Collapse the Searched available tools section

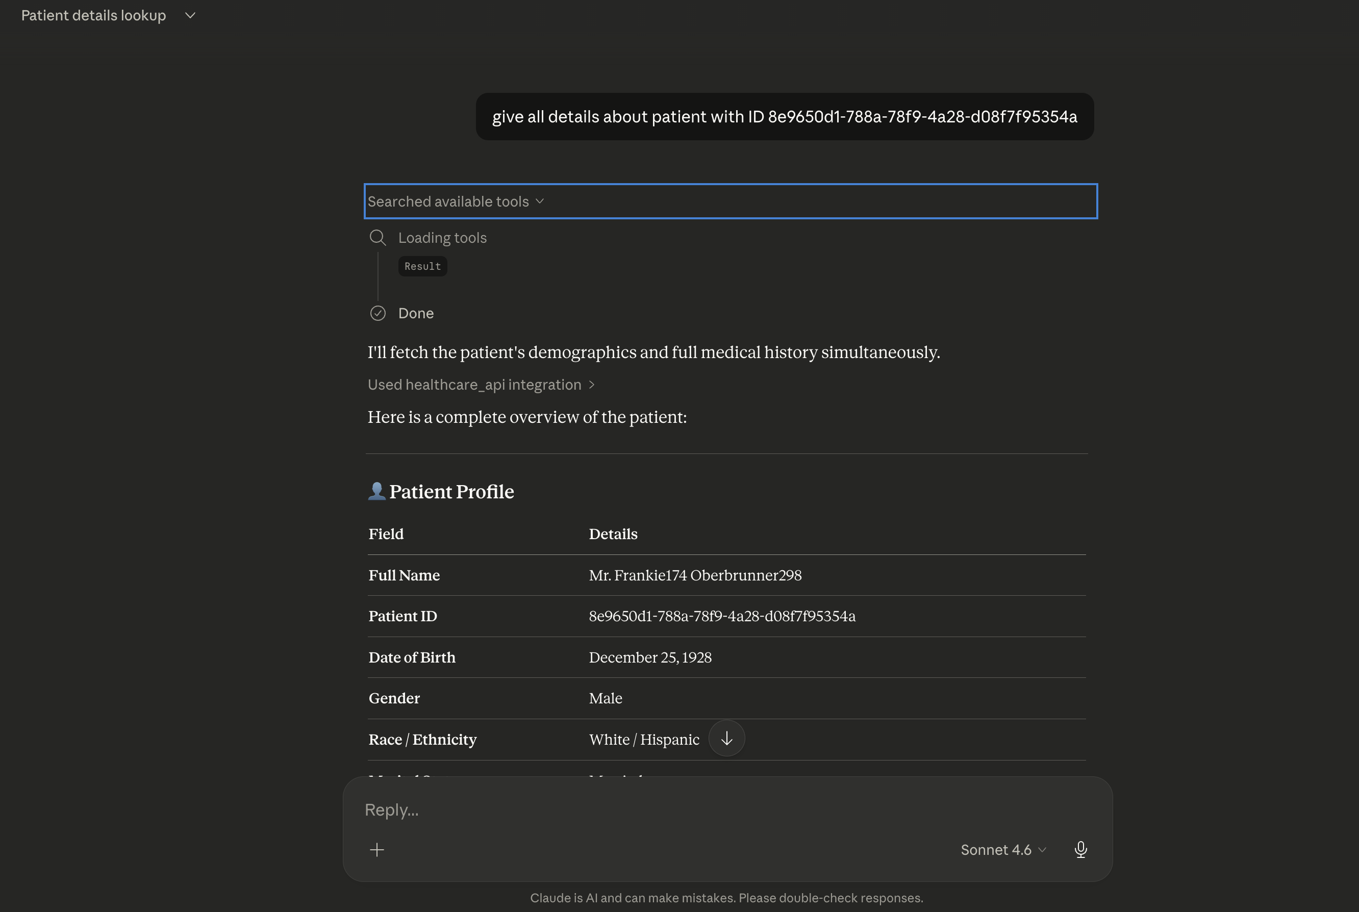pos(456,201)
